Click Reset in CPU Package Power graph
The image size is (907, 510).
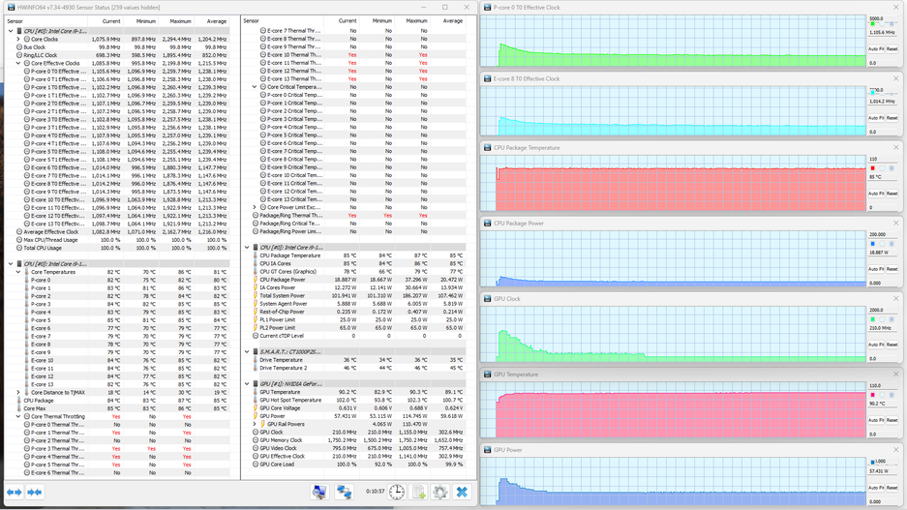(892, 269)
